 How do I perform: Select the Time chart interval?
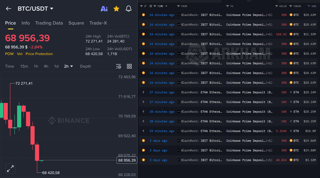[10, 66]
